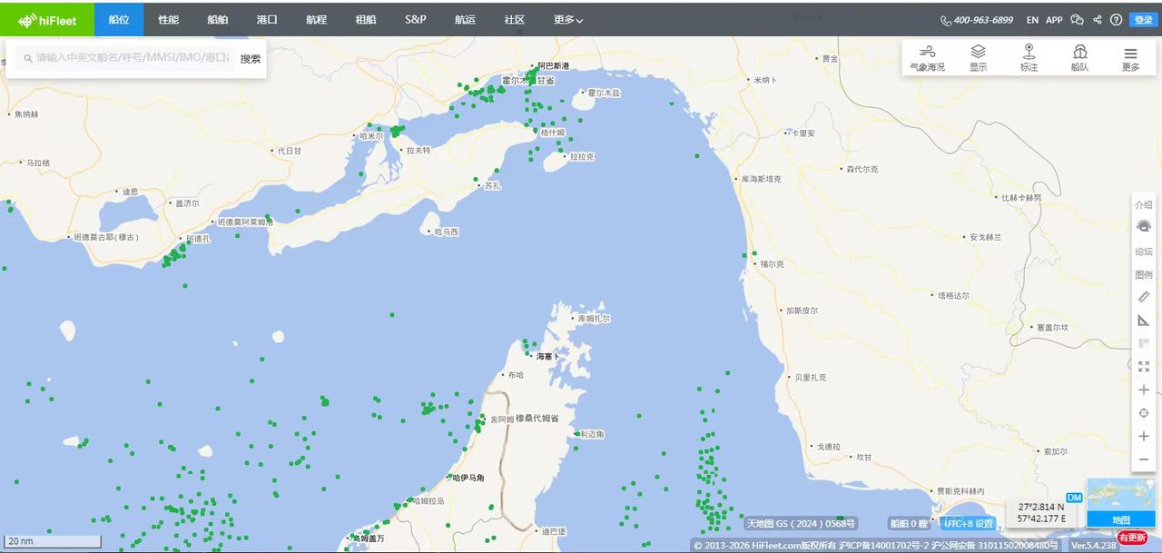
Task: Click the thin crosshair icon in sidebar
Action: point(1144,390)
